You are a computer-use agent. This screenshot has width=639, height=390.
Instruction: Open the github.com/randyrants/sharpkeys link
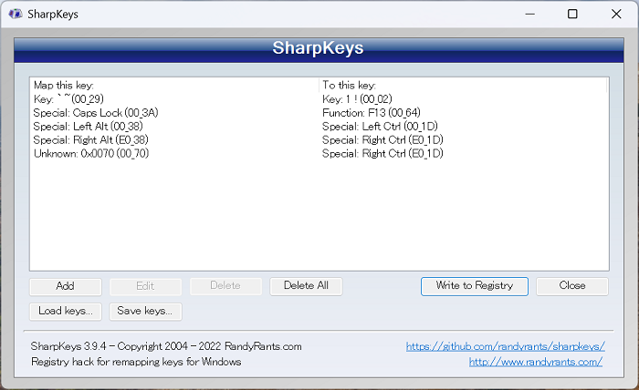point(506,346)
